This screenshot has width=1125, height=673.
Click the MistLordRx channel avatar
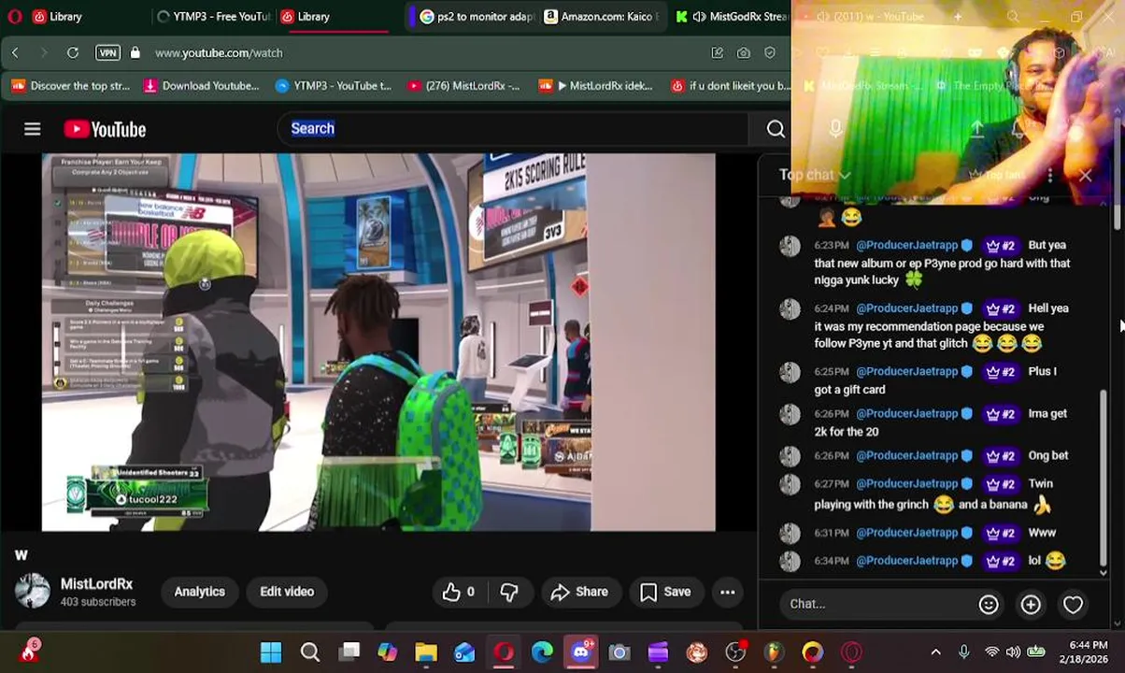[32, 591]
